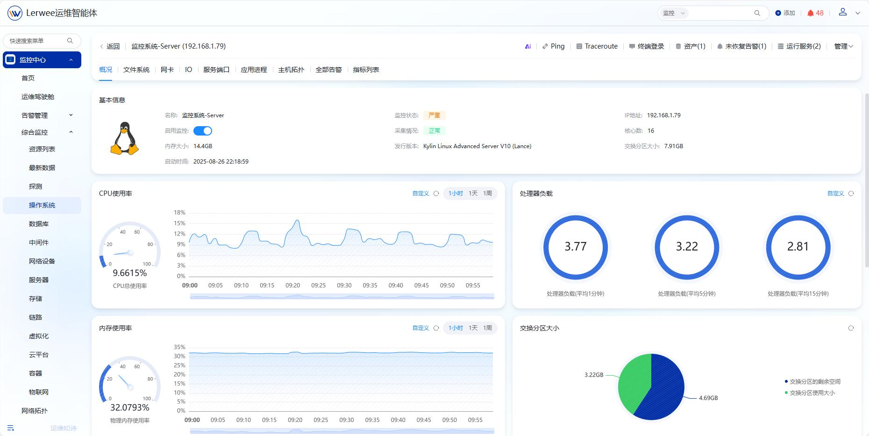The width and height of the screenshot is (869, 436).
Task: Open the 指标列表 tab
Action: click(366, 70)
